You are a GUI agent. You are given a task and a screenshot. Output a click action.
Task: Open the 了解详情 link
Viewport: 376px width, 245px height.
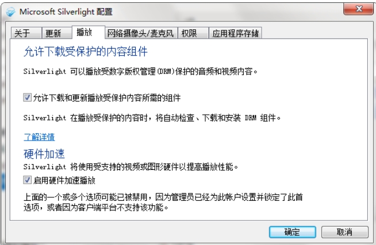tap(39, 137)
